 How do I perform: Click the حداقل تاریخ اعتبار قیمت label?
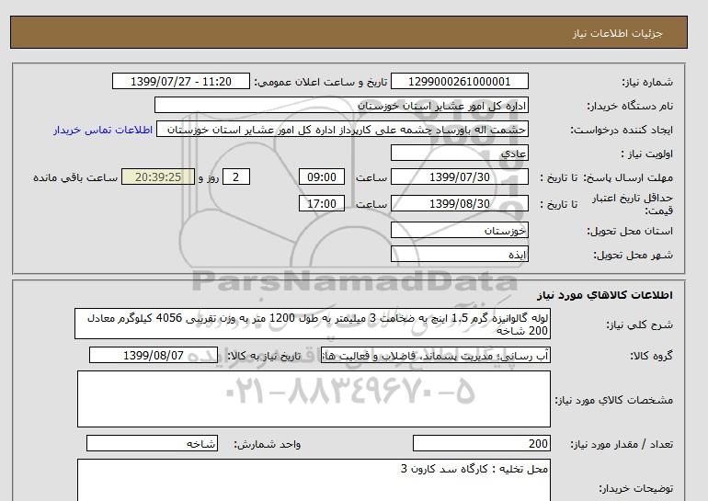tap(633, 204)
